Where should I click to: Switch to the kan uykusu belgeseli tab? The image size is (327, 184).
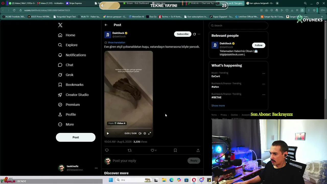click(x=260, y=3)
